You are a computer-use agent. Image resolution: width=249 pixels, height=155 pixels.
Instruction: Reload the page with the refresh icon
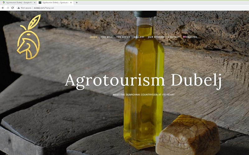pos(12,8)
